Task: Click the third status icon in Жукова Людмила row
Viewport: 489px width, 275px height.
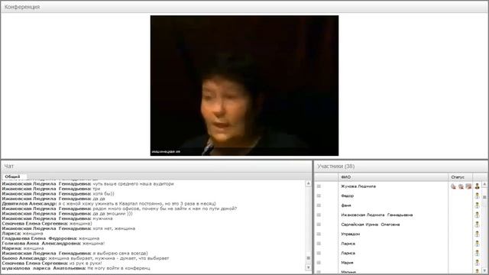Action: coord(468,186)
